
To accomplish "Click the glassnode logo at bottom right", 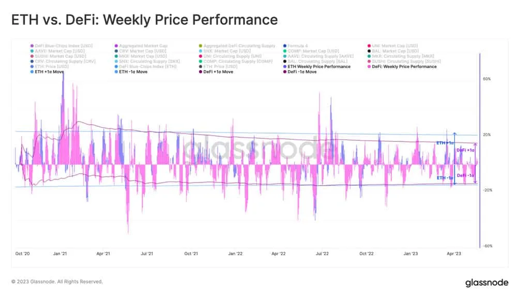I will pos(486,283).
